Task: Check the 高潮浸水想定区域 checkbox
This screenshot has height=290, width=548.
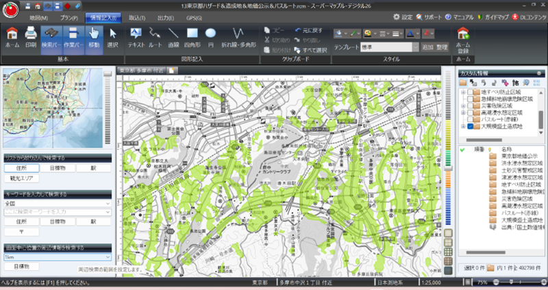Action: click(471, 112)
